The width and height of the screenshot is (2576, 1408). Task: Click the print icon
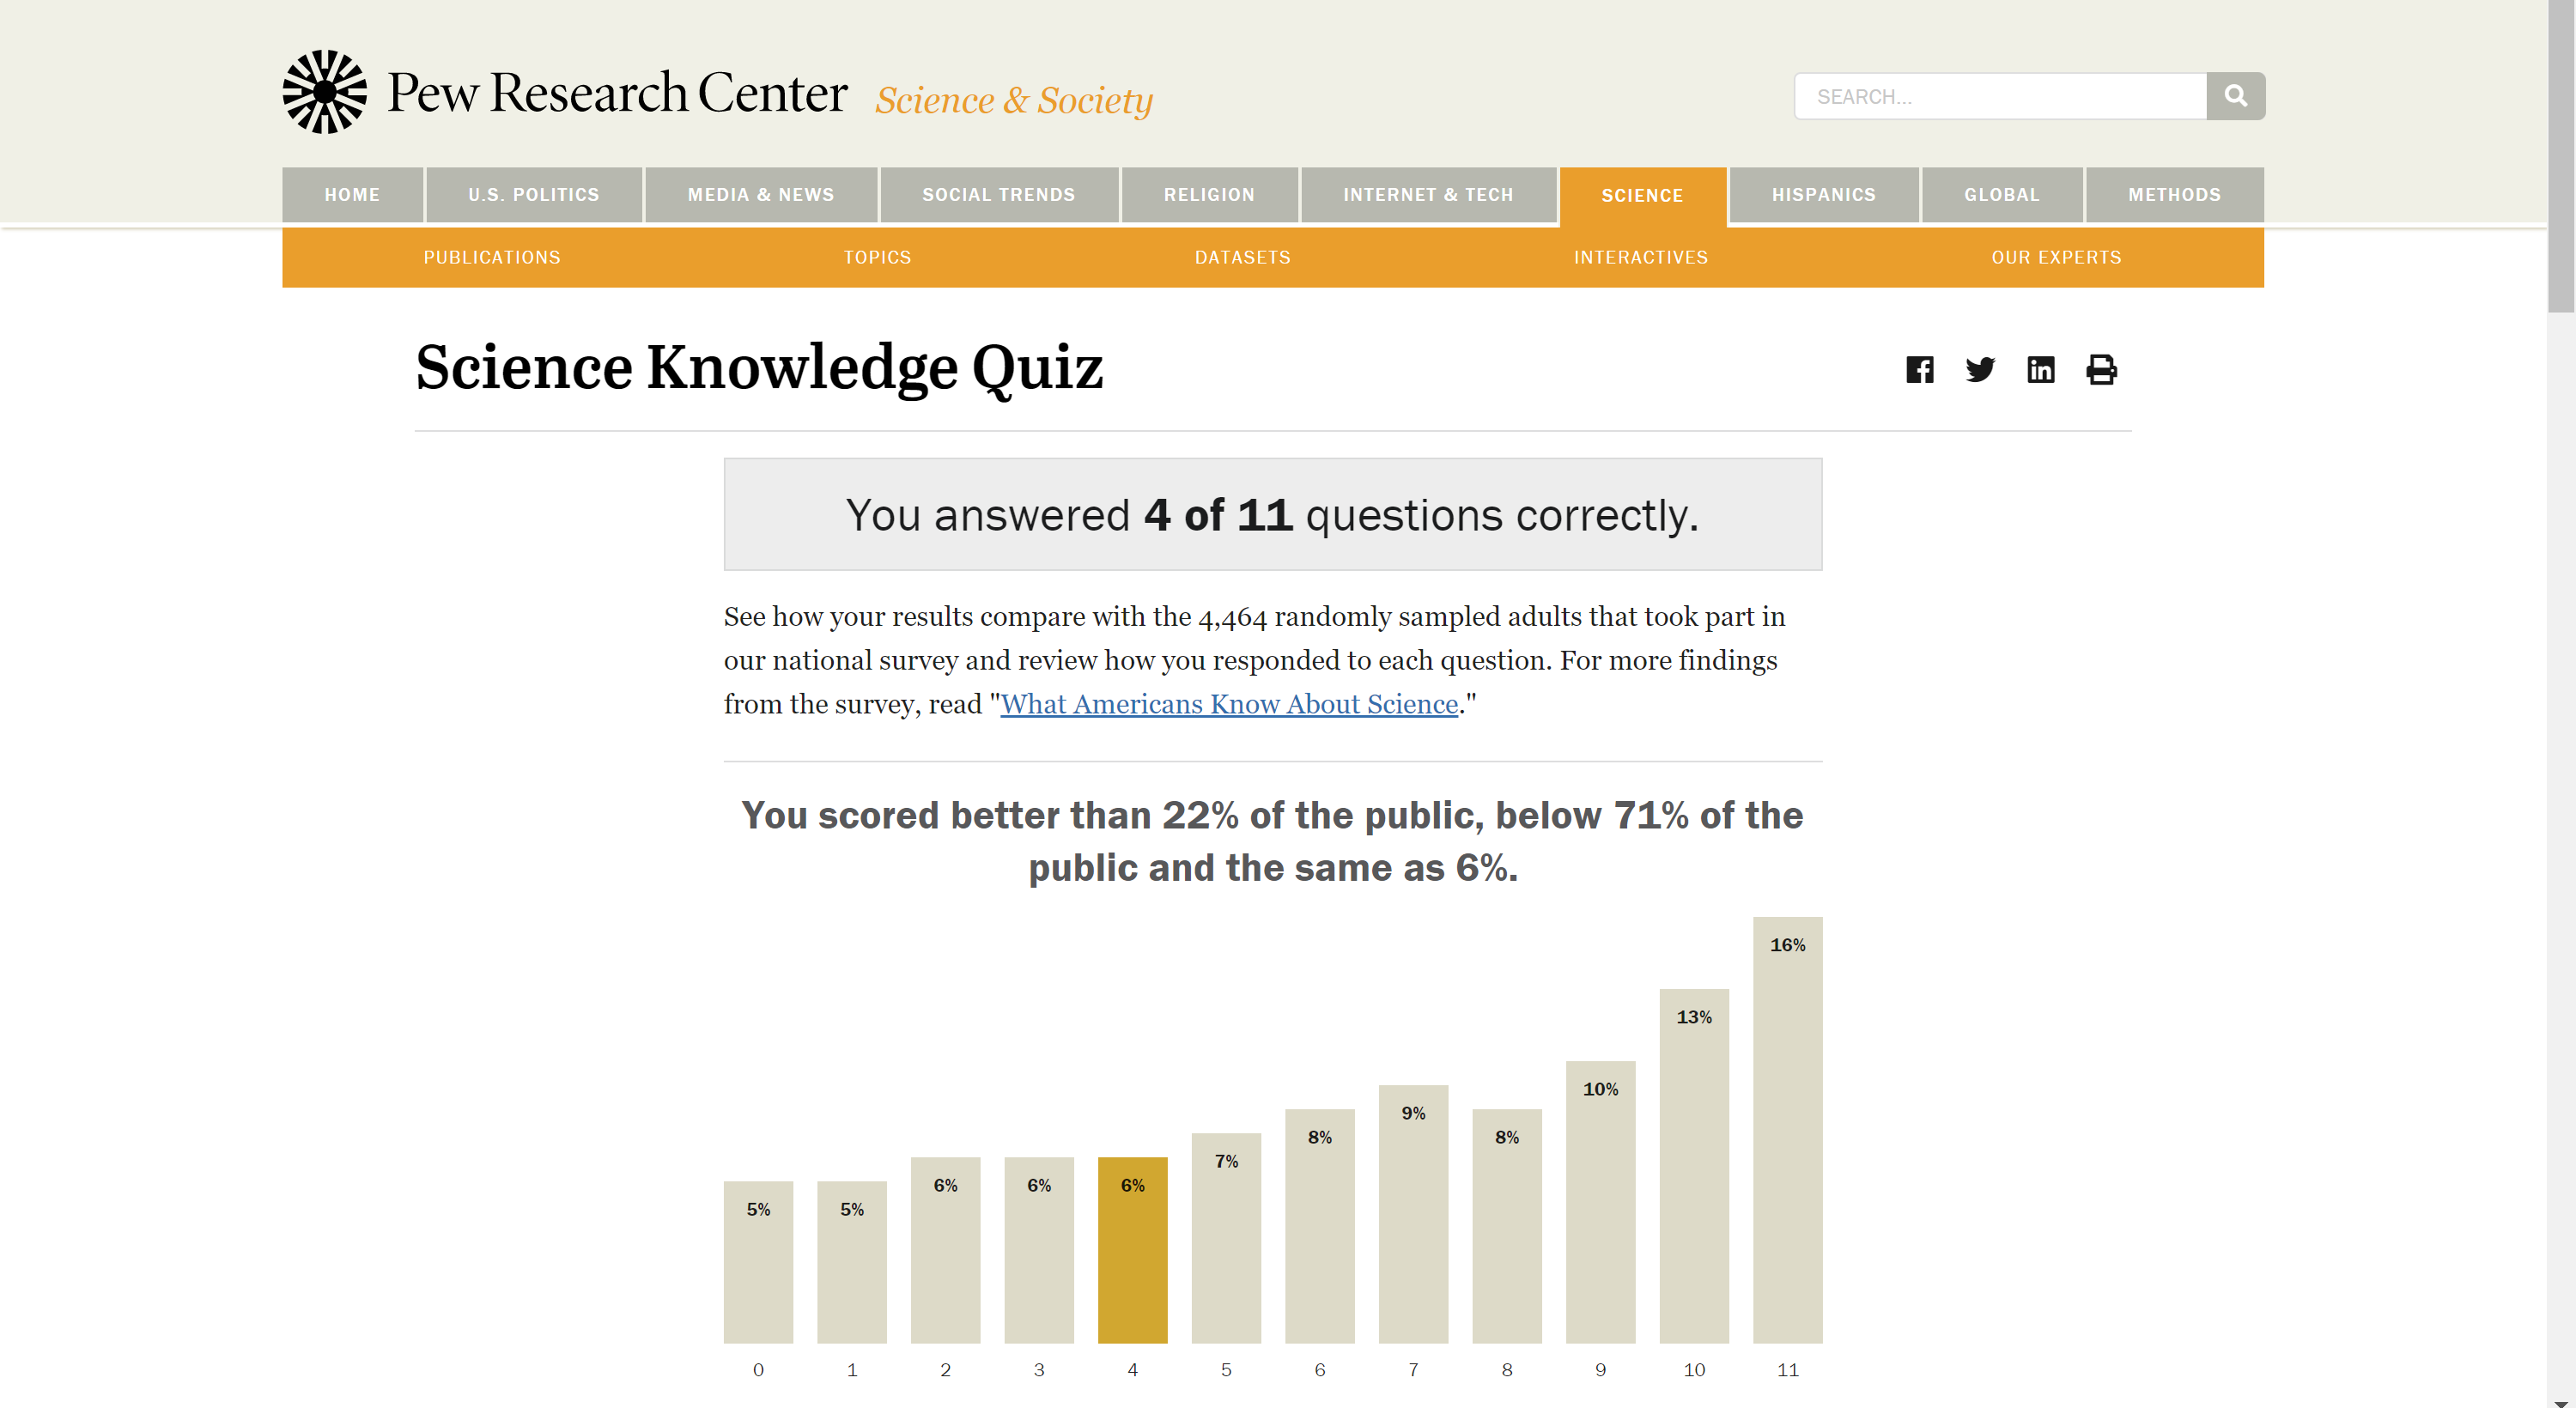[x=2101, y=370]
